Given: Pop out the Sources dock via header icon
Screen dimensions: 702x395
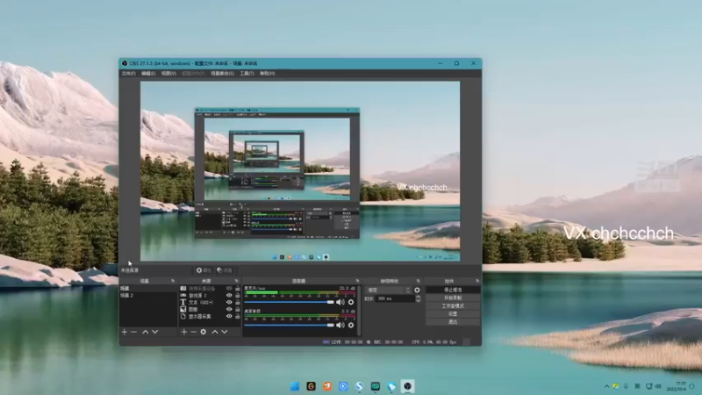Looking at the screenshot, I should pos(237,281).
